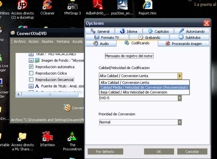Image resolution: width=217 pixels, height=159 pixels.
Task: Choose Baja Calidad / Alta Velocidad option
Action: [144, 92]
